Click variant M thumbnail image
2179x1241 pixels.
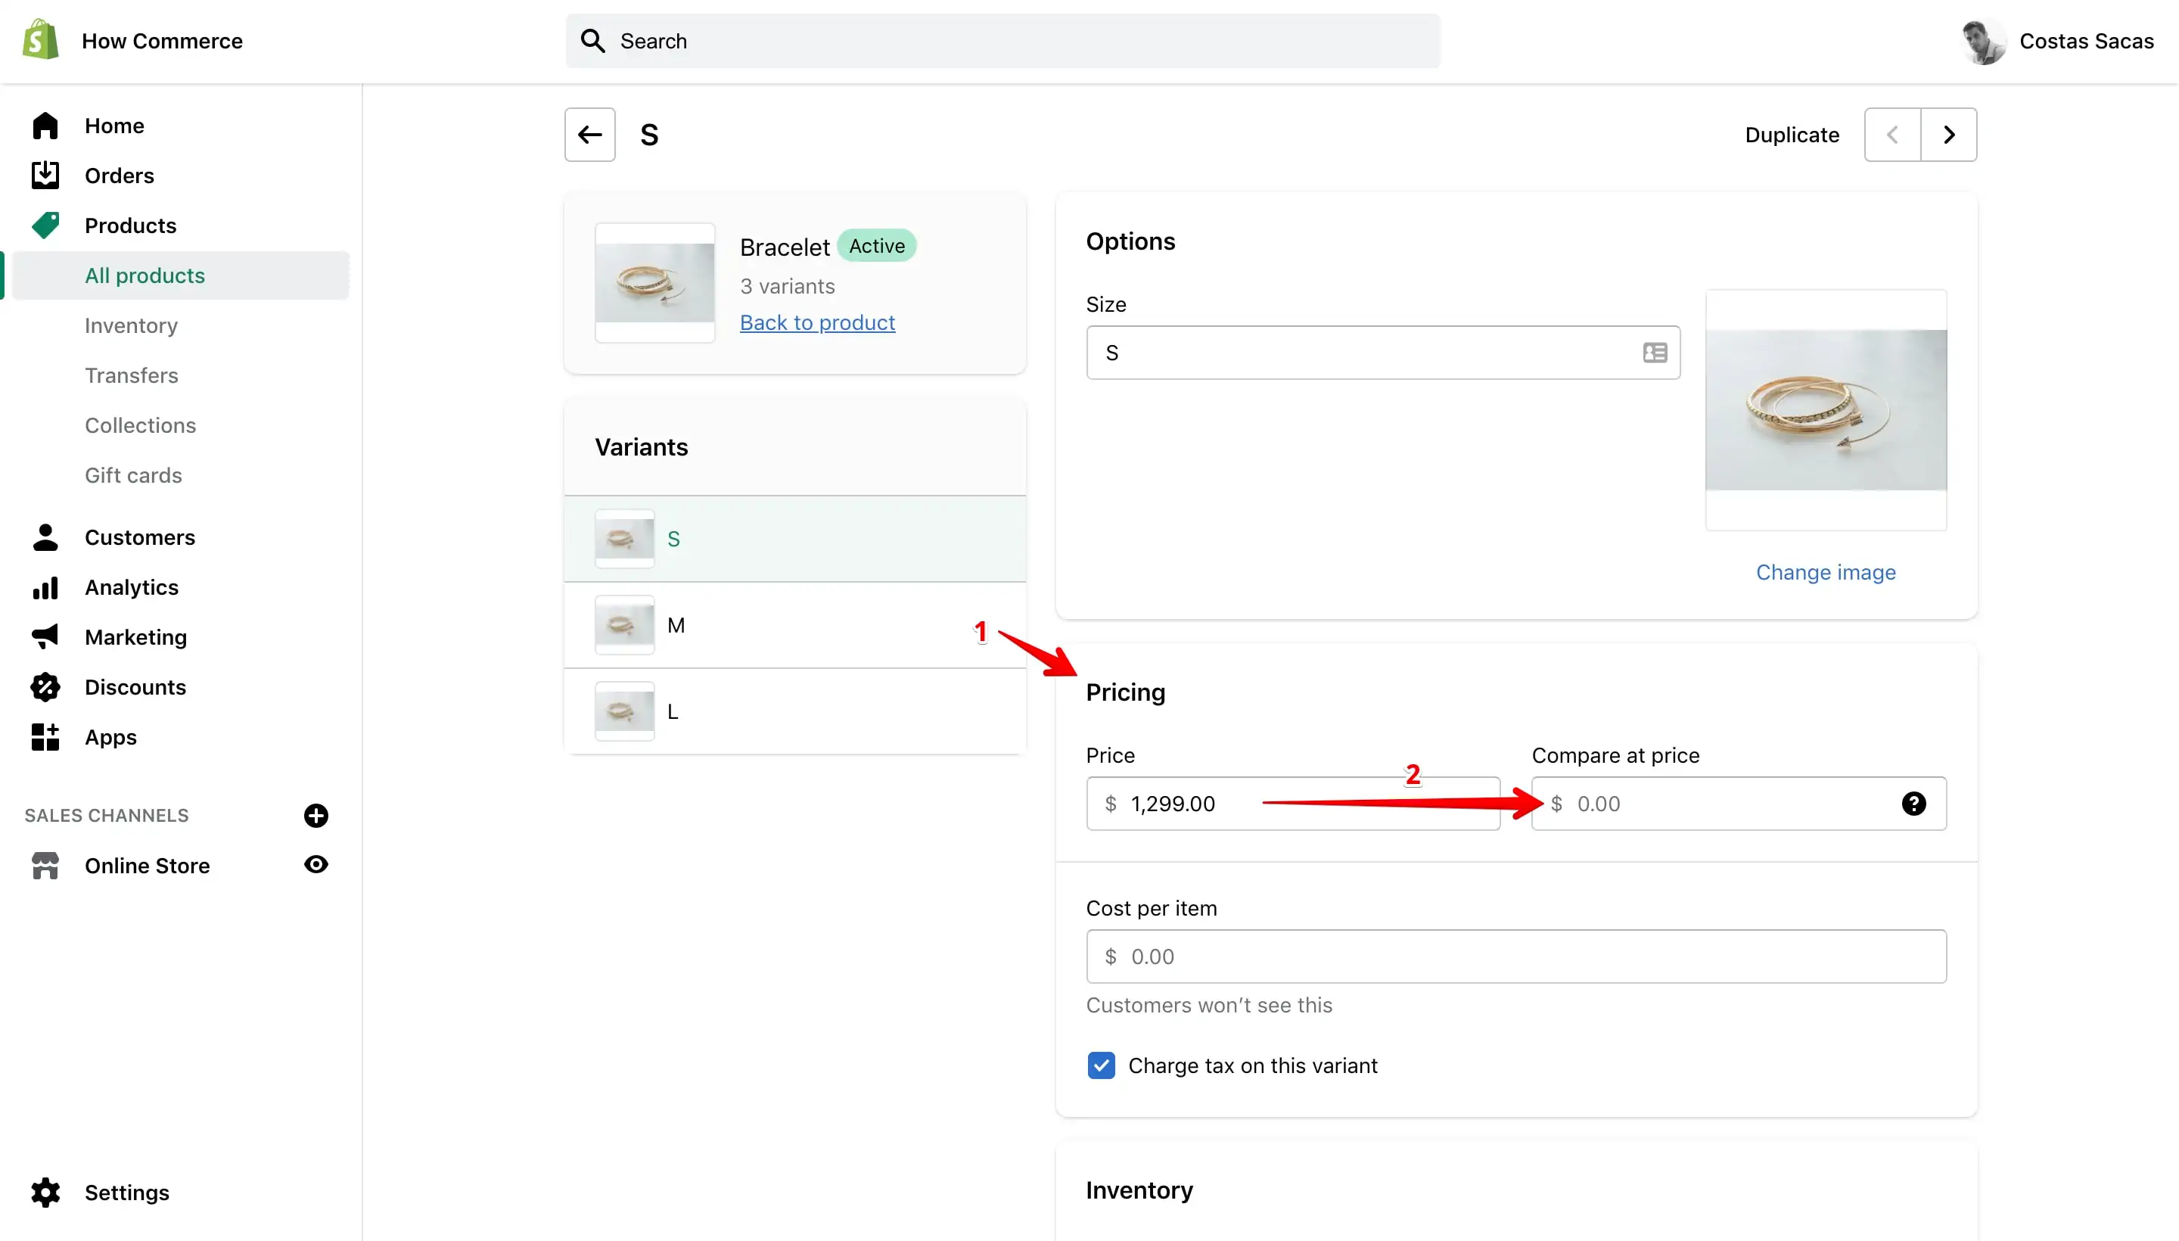click(x=625, y=625)
